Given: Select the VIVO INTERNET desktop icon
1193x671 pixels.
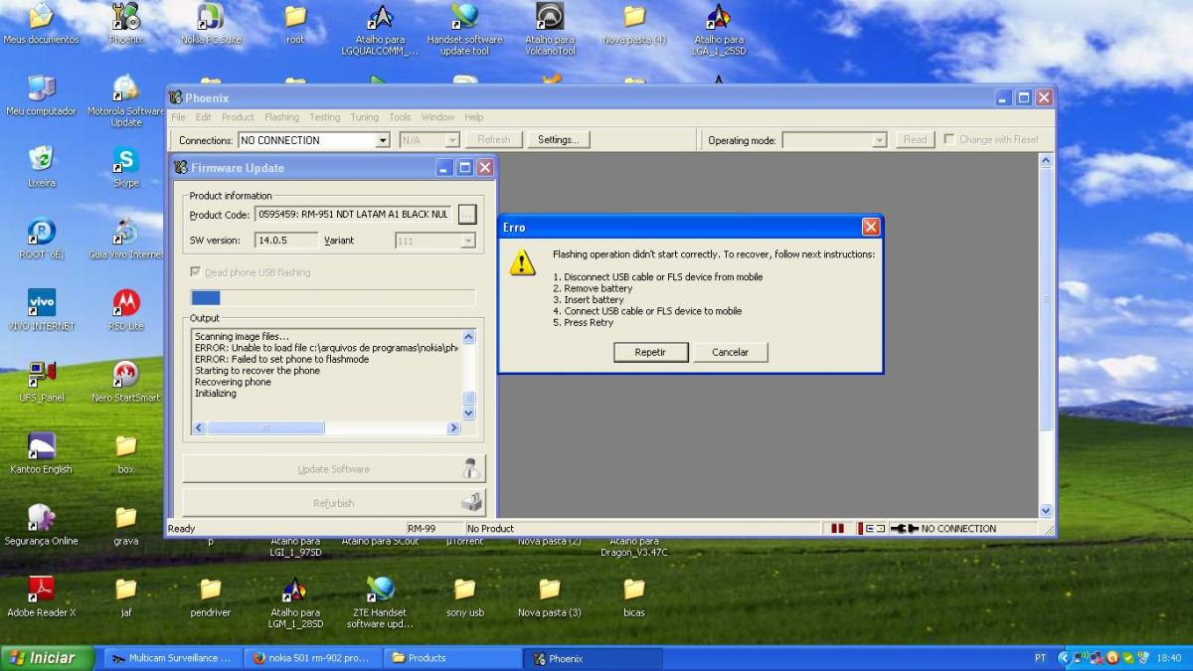Looking at the screenshot, I should point(42,310).
